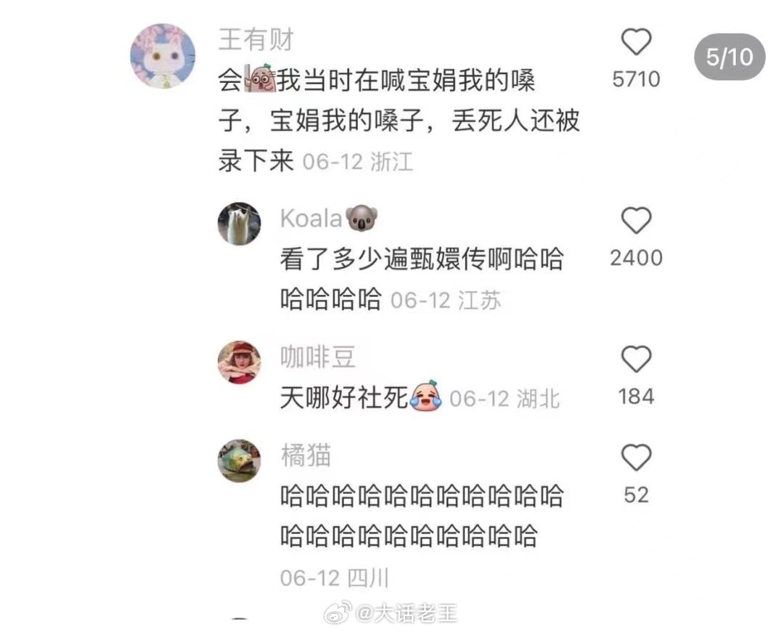Click the 5/10 image counter badge

point(730,57)
